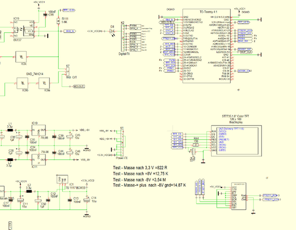Select the PT8211_DIN net label at Teensy

tap(170, 39)
